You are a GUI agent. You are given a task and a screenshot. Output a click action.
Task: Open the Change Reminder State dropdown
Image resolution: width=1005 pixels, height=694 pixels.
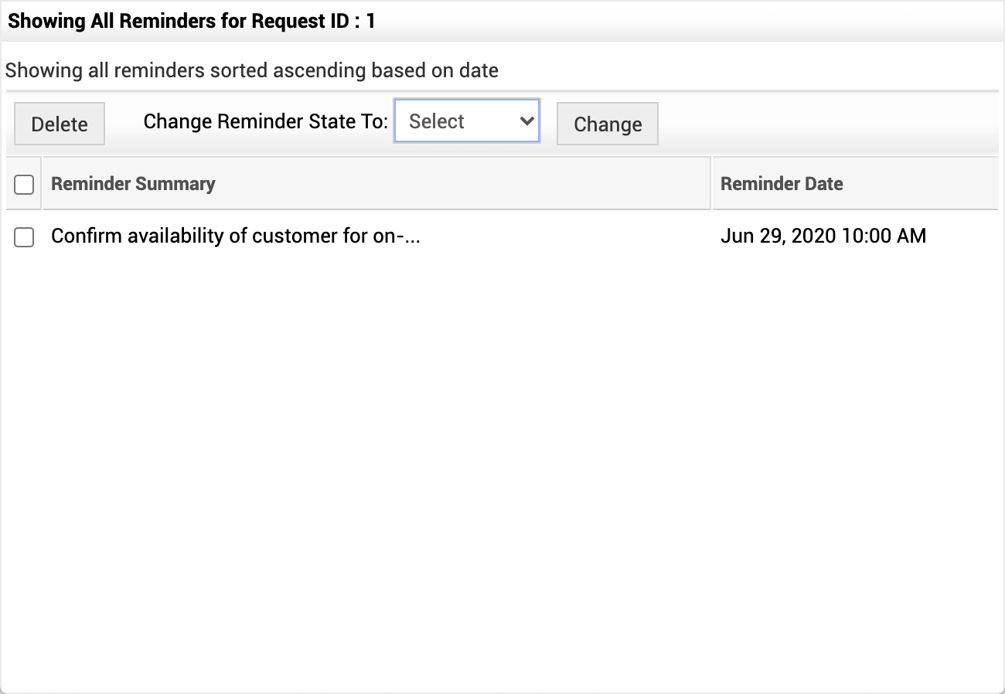tap(466, 121)
